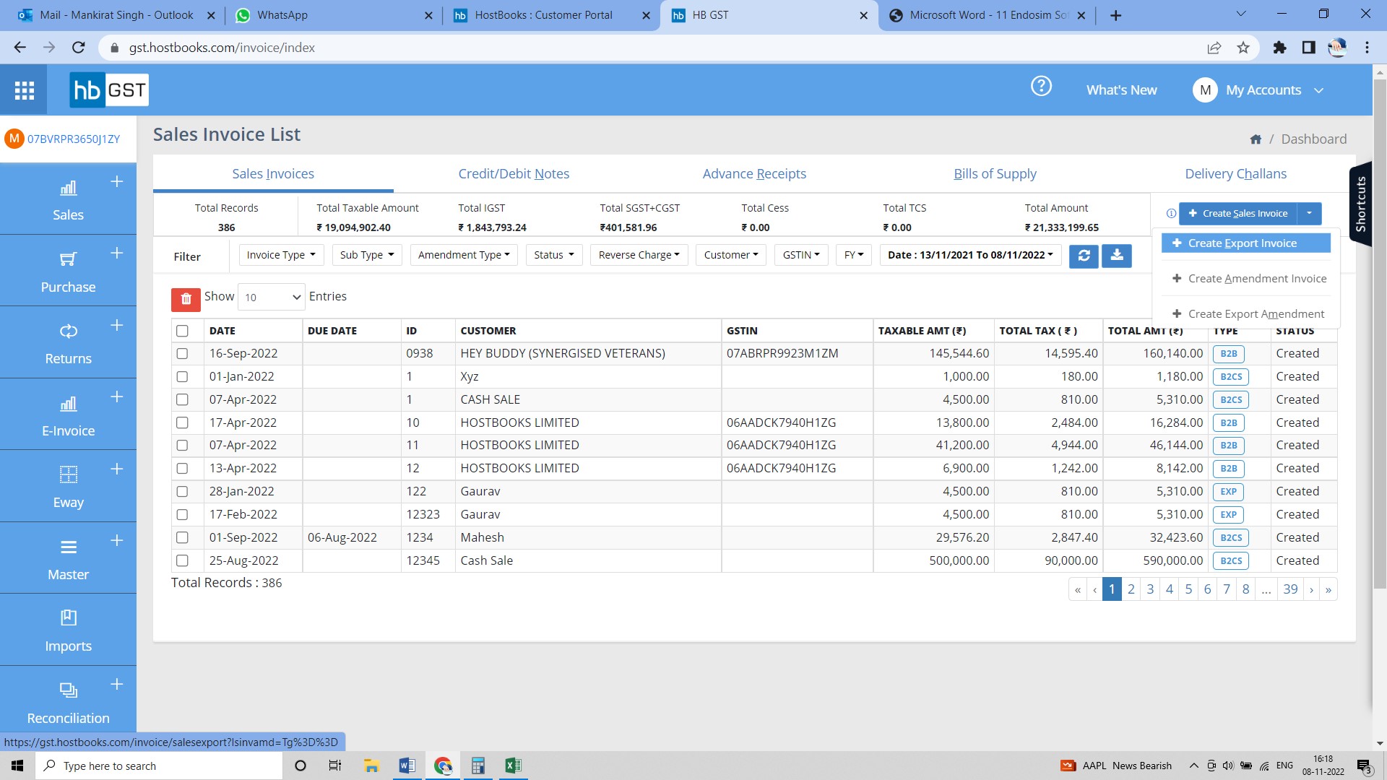Expand the Status filter dropdown
Image resolution: width=1387 pixels, height=780 pixels.
(x=553, y=254)
